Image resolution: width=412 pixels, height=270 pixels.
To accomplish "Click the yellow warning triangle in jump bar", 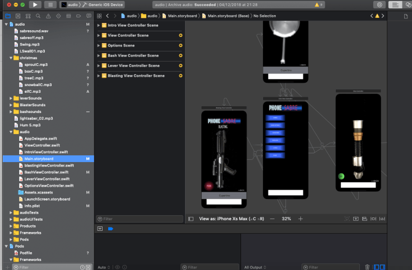I will 377,16.
